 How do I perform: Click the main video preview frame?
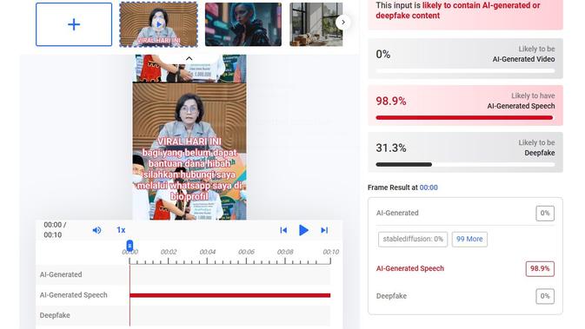(189, 137)
